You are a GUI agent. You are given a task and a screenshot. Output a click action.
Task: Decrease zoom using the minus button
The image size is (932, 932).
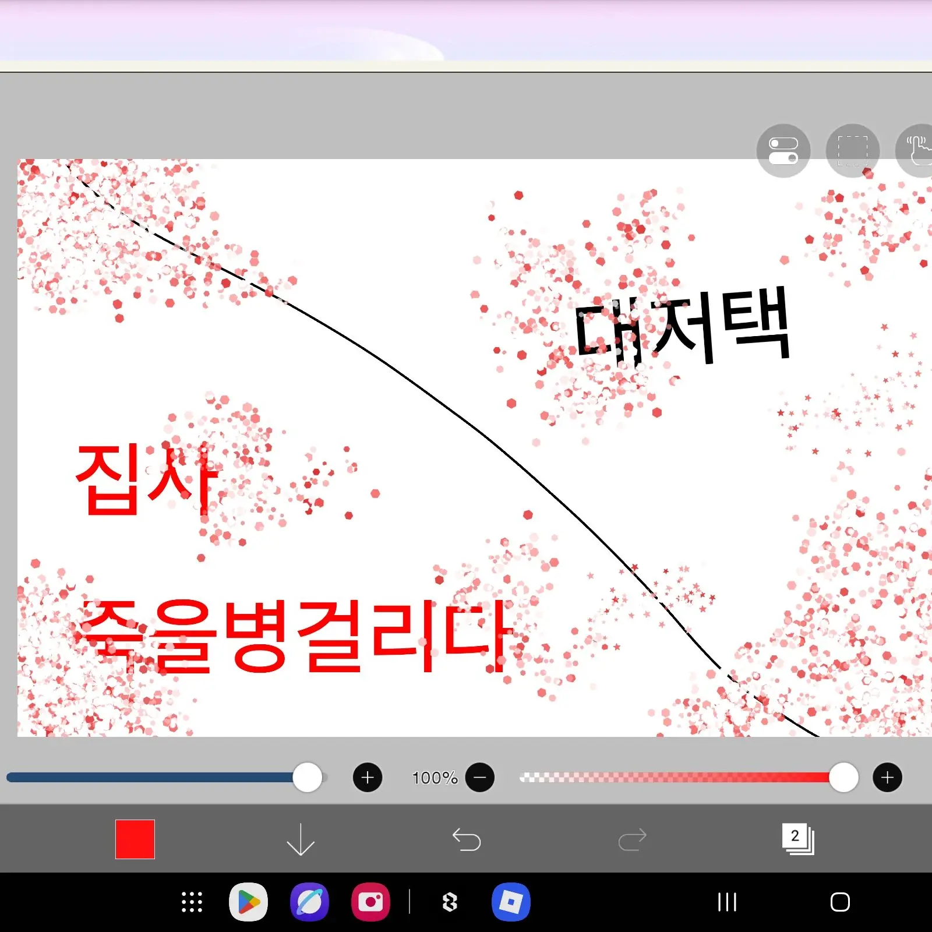coord(480,778)
